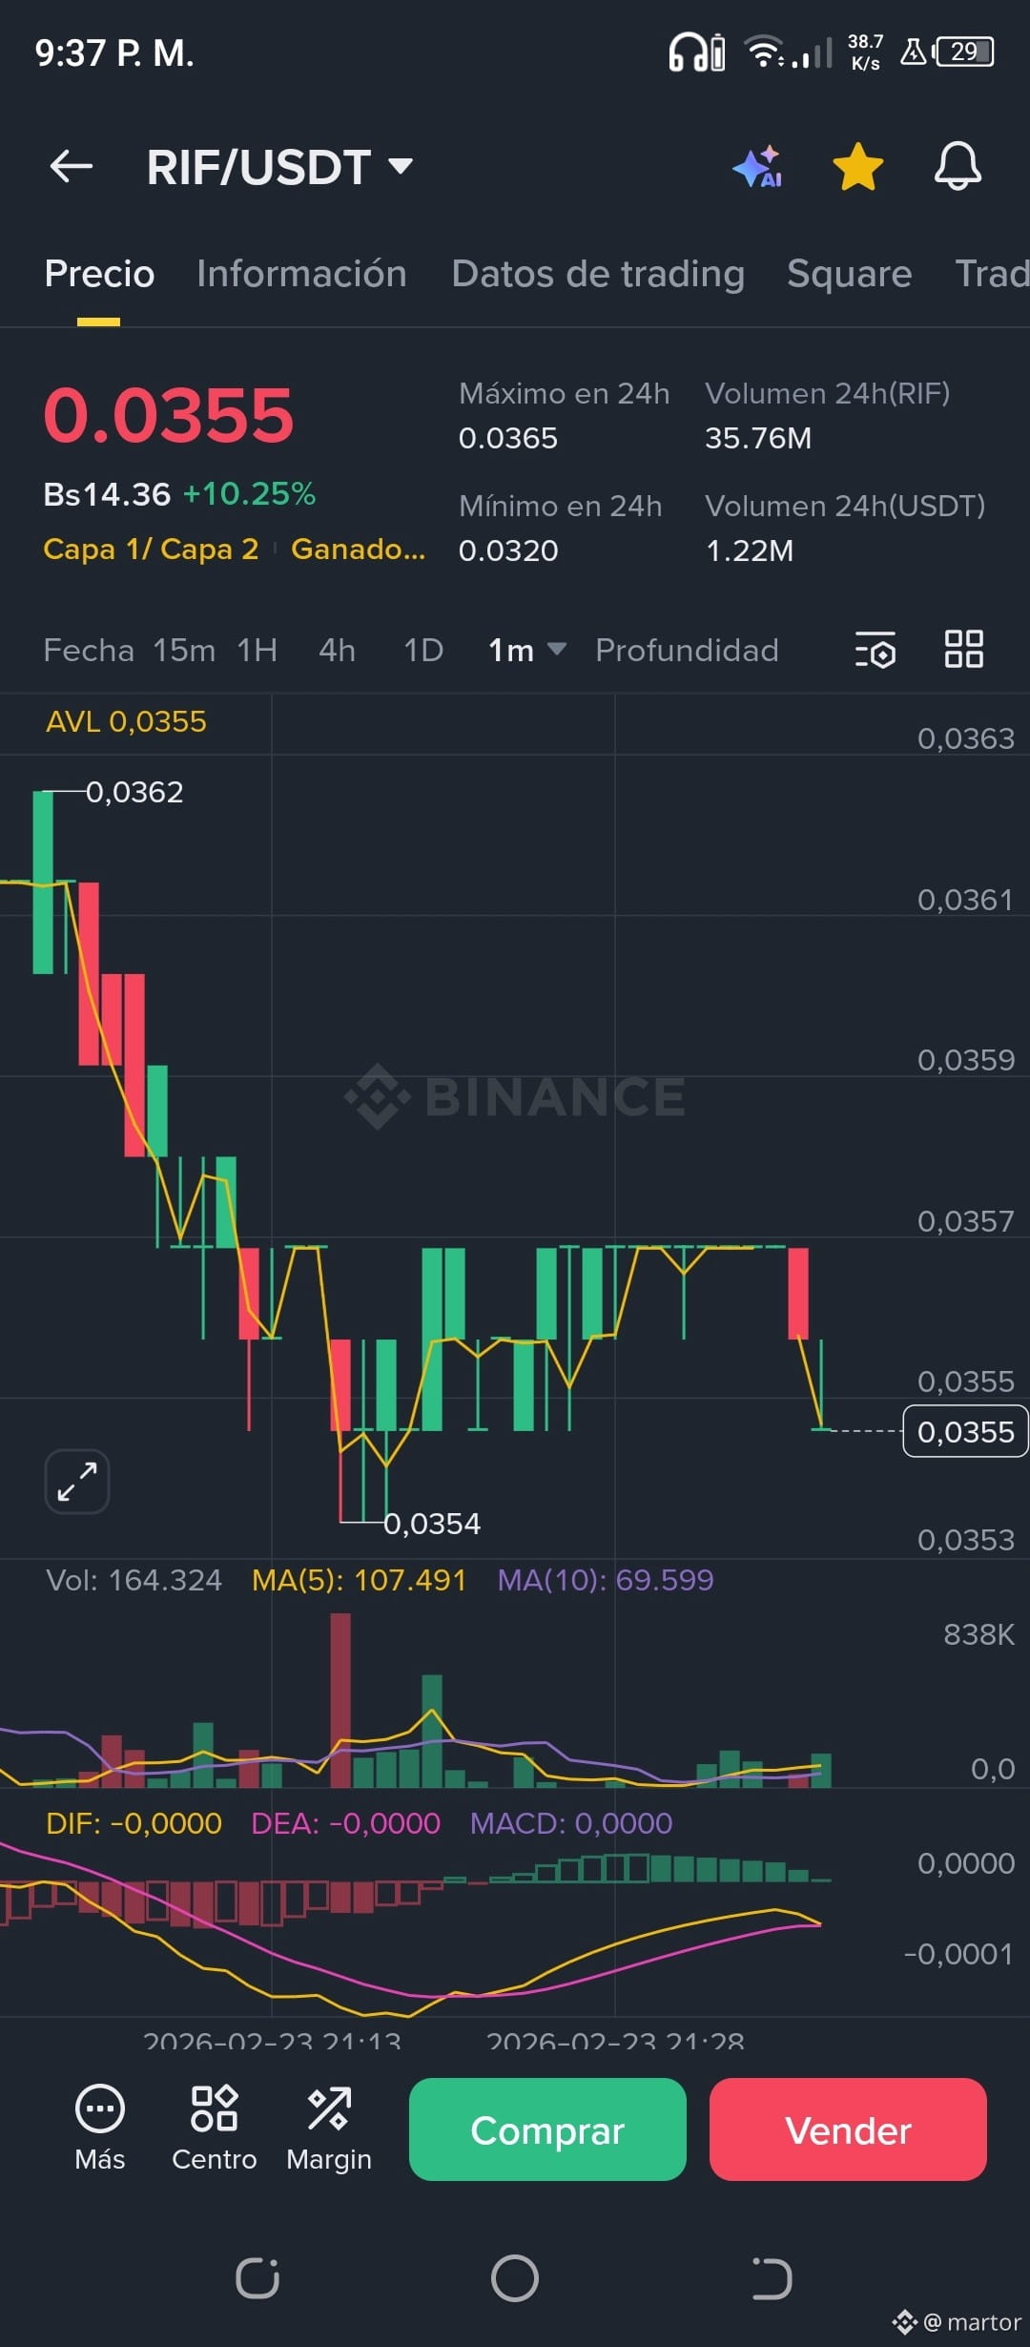This screenshot has width=1030, height=2347.
Task: Tap the green Comprar button
Action: pyautogui.click(x=547, y=2129)
